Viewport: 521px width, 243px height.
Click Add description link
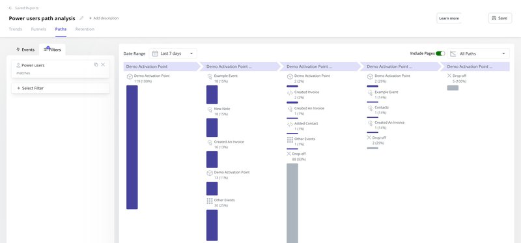click(104, 18)
